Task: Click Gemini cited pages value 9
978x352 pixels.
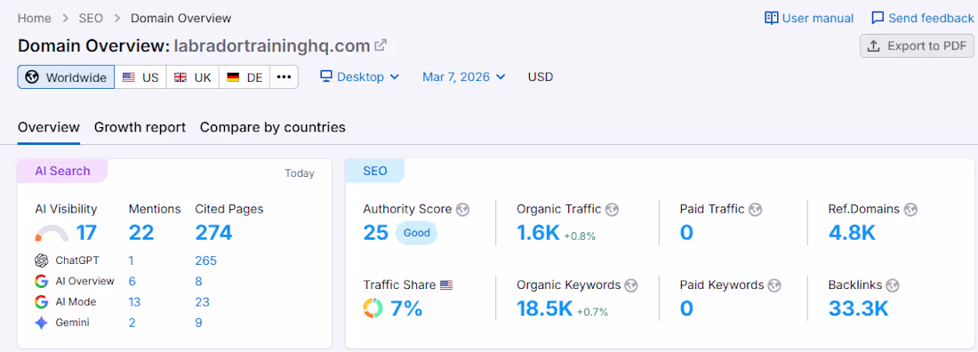Action: pos(198,323)
